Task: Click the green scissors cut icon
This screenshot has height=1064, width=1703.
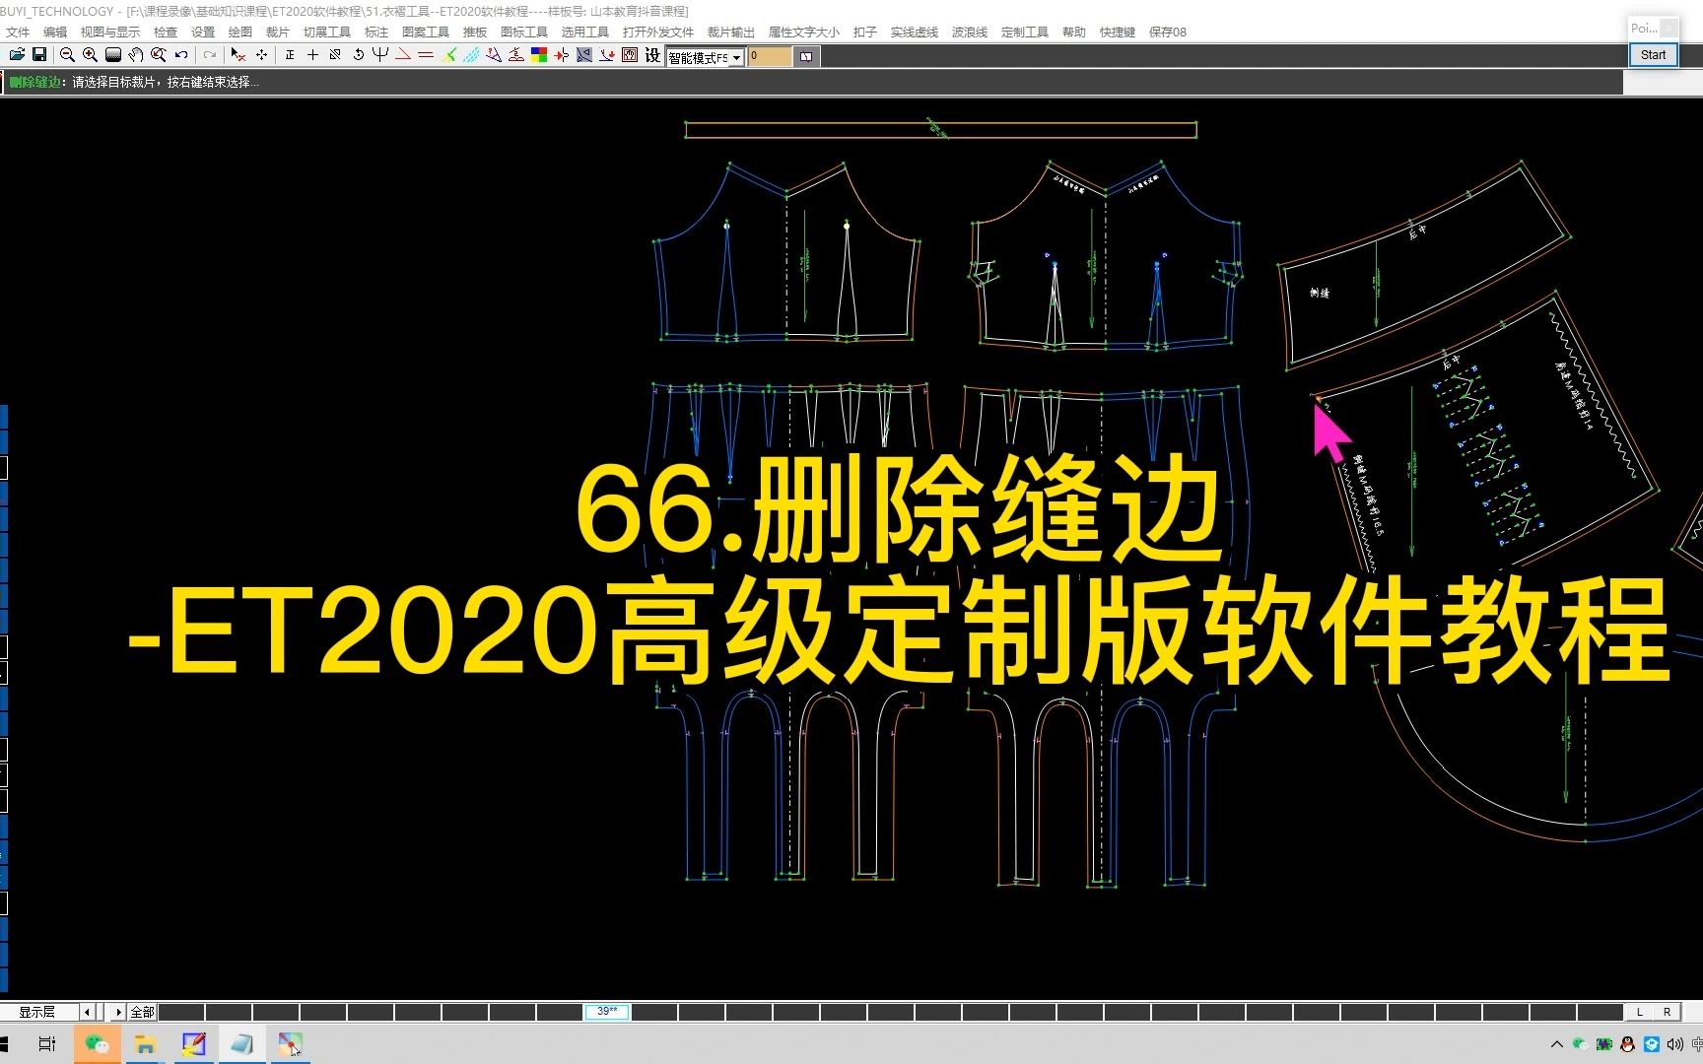Action: (x=449, y=55)
